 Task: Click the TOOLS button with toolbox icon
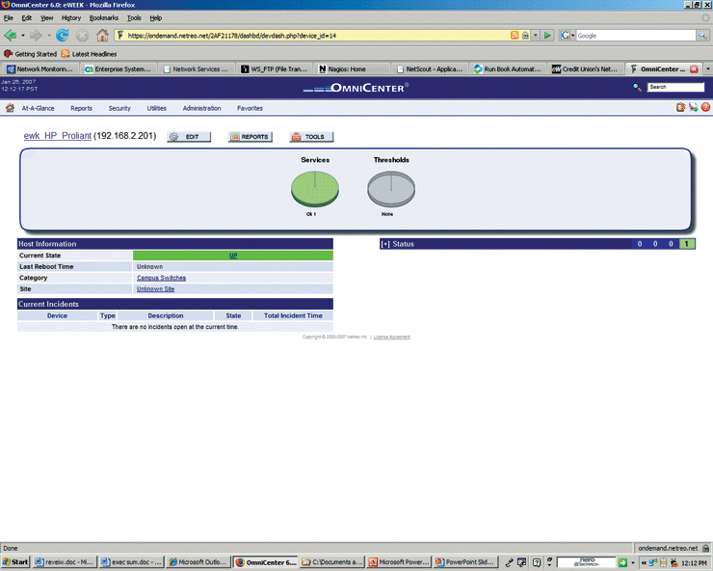311,137
